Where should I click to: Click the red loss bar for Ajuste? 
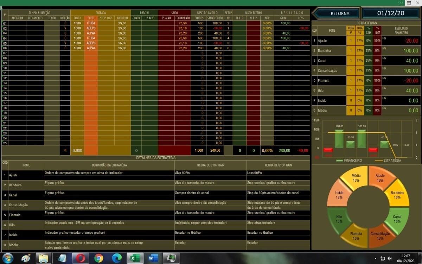(328, 150)
